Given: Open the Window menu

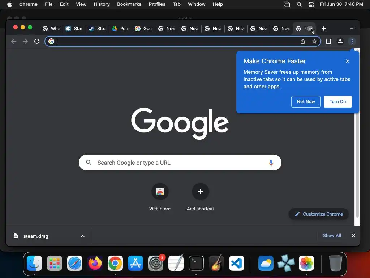Looking at the screenshot, I should 197,4.
